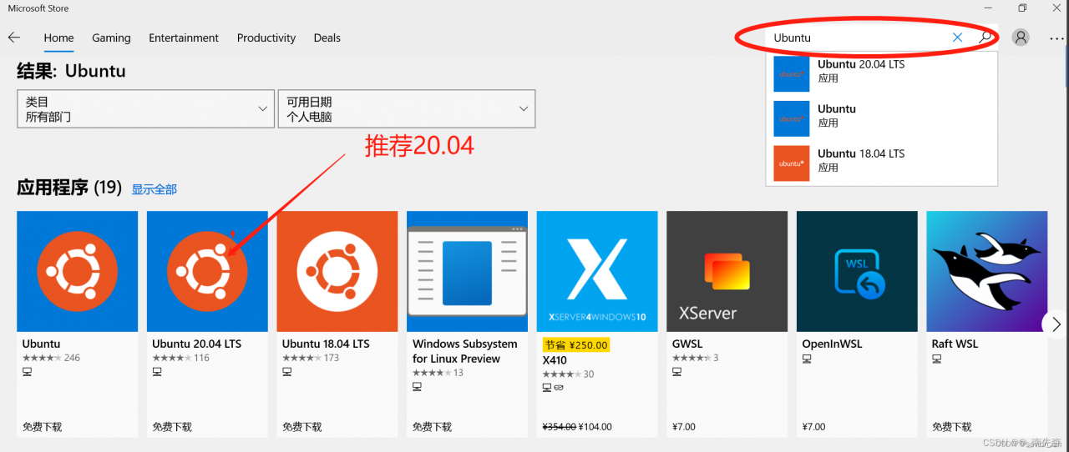Expand the 类目 category dropdown
The image size is (1069, 452).
point(145,109)
